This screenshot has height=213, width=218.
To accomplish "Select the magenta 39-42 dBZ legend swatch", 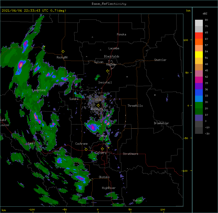I will coord(199,80).
